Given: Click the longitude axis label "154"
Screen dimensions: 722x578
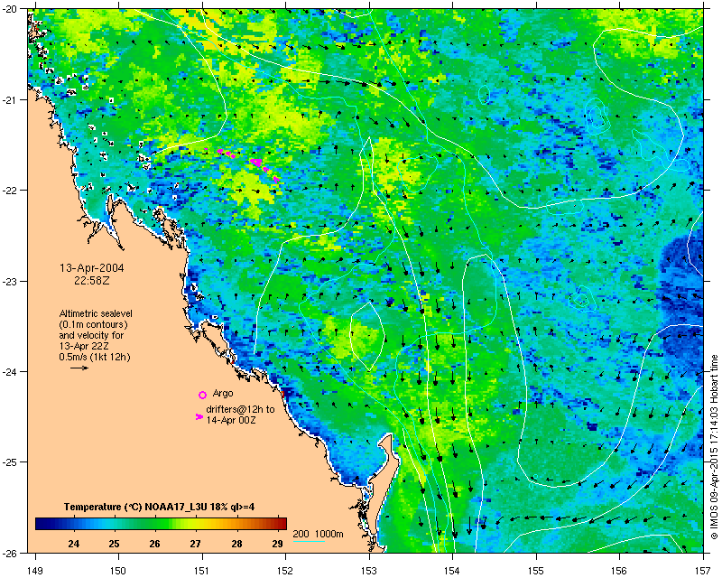Looking at the screenshot, I should [453, 571].
